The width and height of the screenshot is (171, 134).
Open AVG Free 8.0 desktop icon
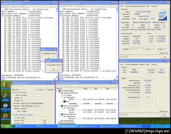pyautogui.click(x=5, y=86)
